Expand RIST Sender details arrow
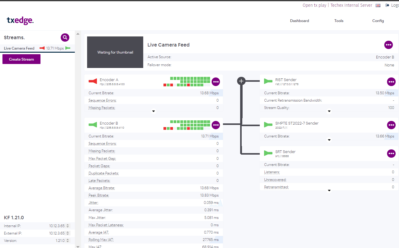This screenshot has width=399, height=248. [329, 111]
